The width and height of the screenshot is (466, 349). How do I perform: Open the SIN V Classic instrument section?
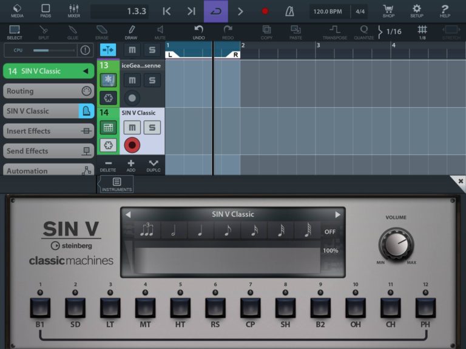(x=49, y=111)
